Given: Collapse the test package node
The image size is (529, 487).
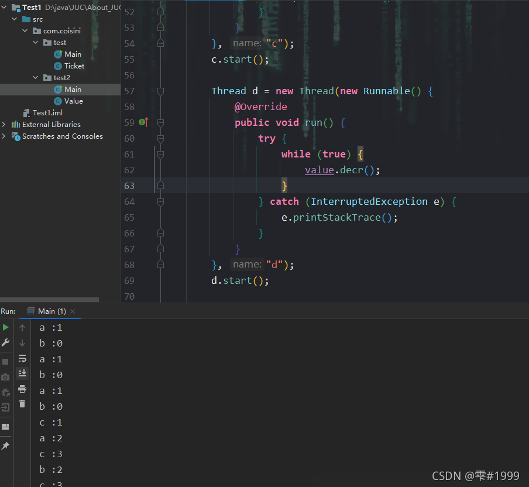Looking at the screenshot, I should tap(36, 43).
